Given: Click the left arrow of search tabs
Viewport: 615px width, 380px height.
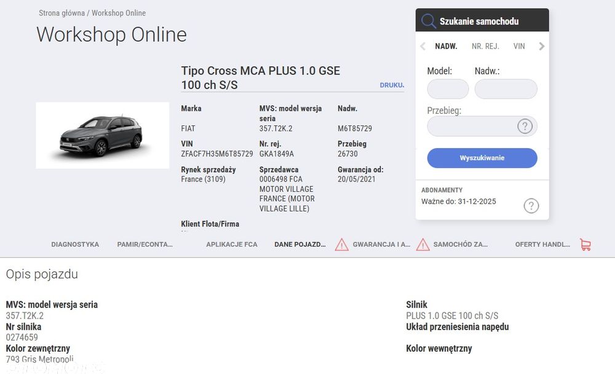Looking at the screenshot, I should (x=423, y=46).
